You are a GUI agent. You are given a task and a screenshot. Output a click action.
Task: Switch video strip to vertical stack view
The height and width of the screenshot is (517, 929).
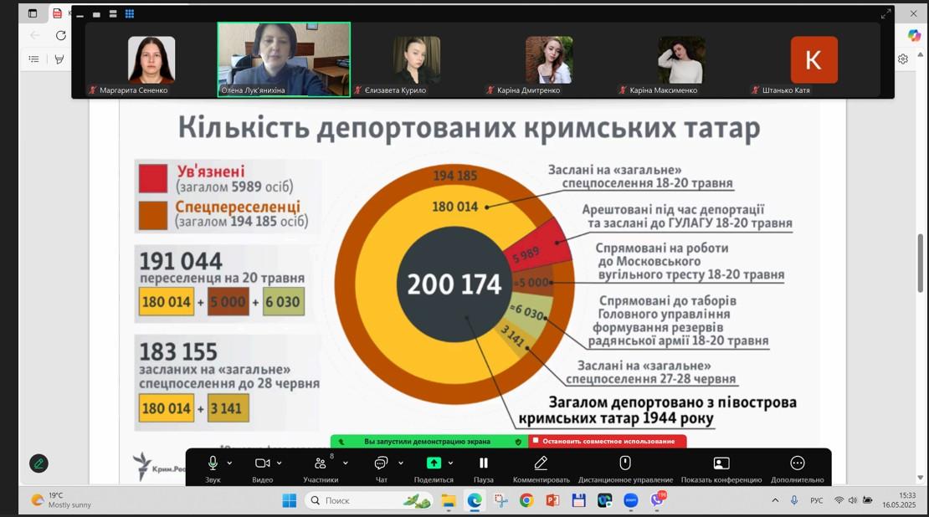[113, 14]
